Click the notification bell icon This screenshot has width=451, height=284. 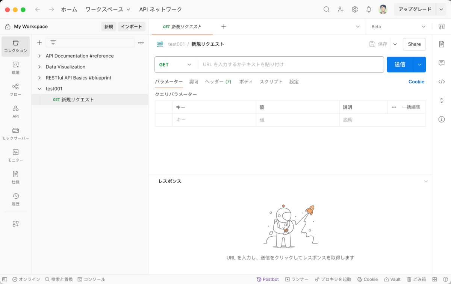369,9
